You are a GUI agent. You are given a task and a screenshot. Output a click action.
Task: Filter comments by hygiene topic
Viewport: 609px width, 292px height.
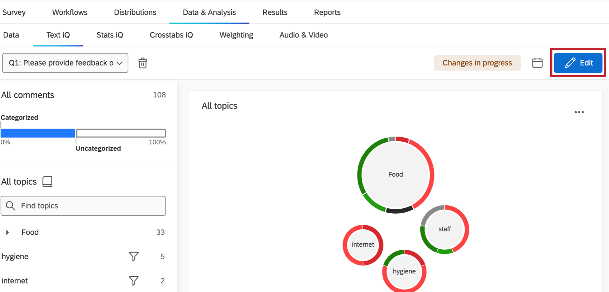pyautogui.click(x=134, y=256)
